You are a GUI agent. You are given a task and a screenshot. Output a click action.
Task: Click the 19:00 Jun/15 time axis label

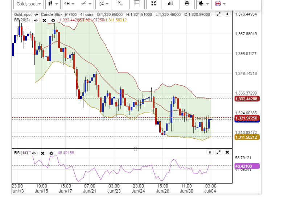(41, 189)
